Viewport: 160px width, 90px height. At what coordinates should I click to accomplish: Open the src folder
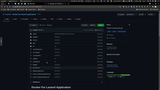[33, 46]
